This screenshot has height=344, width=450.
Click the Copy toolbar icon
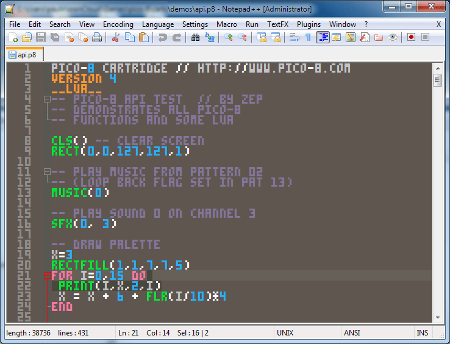(x=130, y=37)
